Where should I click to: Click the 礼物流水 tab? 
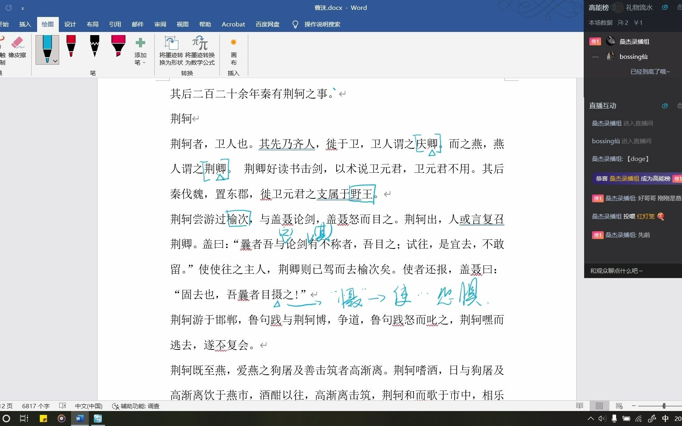tap(639, 7)
